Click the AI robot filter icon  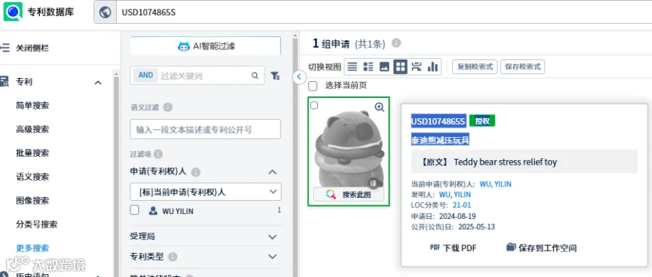click(x=184, y=46)
